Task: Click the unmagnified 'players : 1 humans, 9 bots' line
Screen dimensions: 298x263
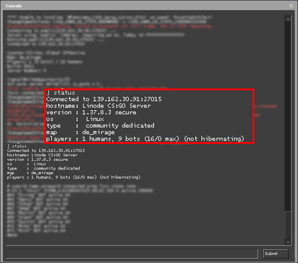Action: coord(74,177)
